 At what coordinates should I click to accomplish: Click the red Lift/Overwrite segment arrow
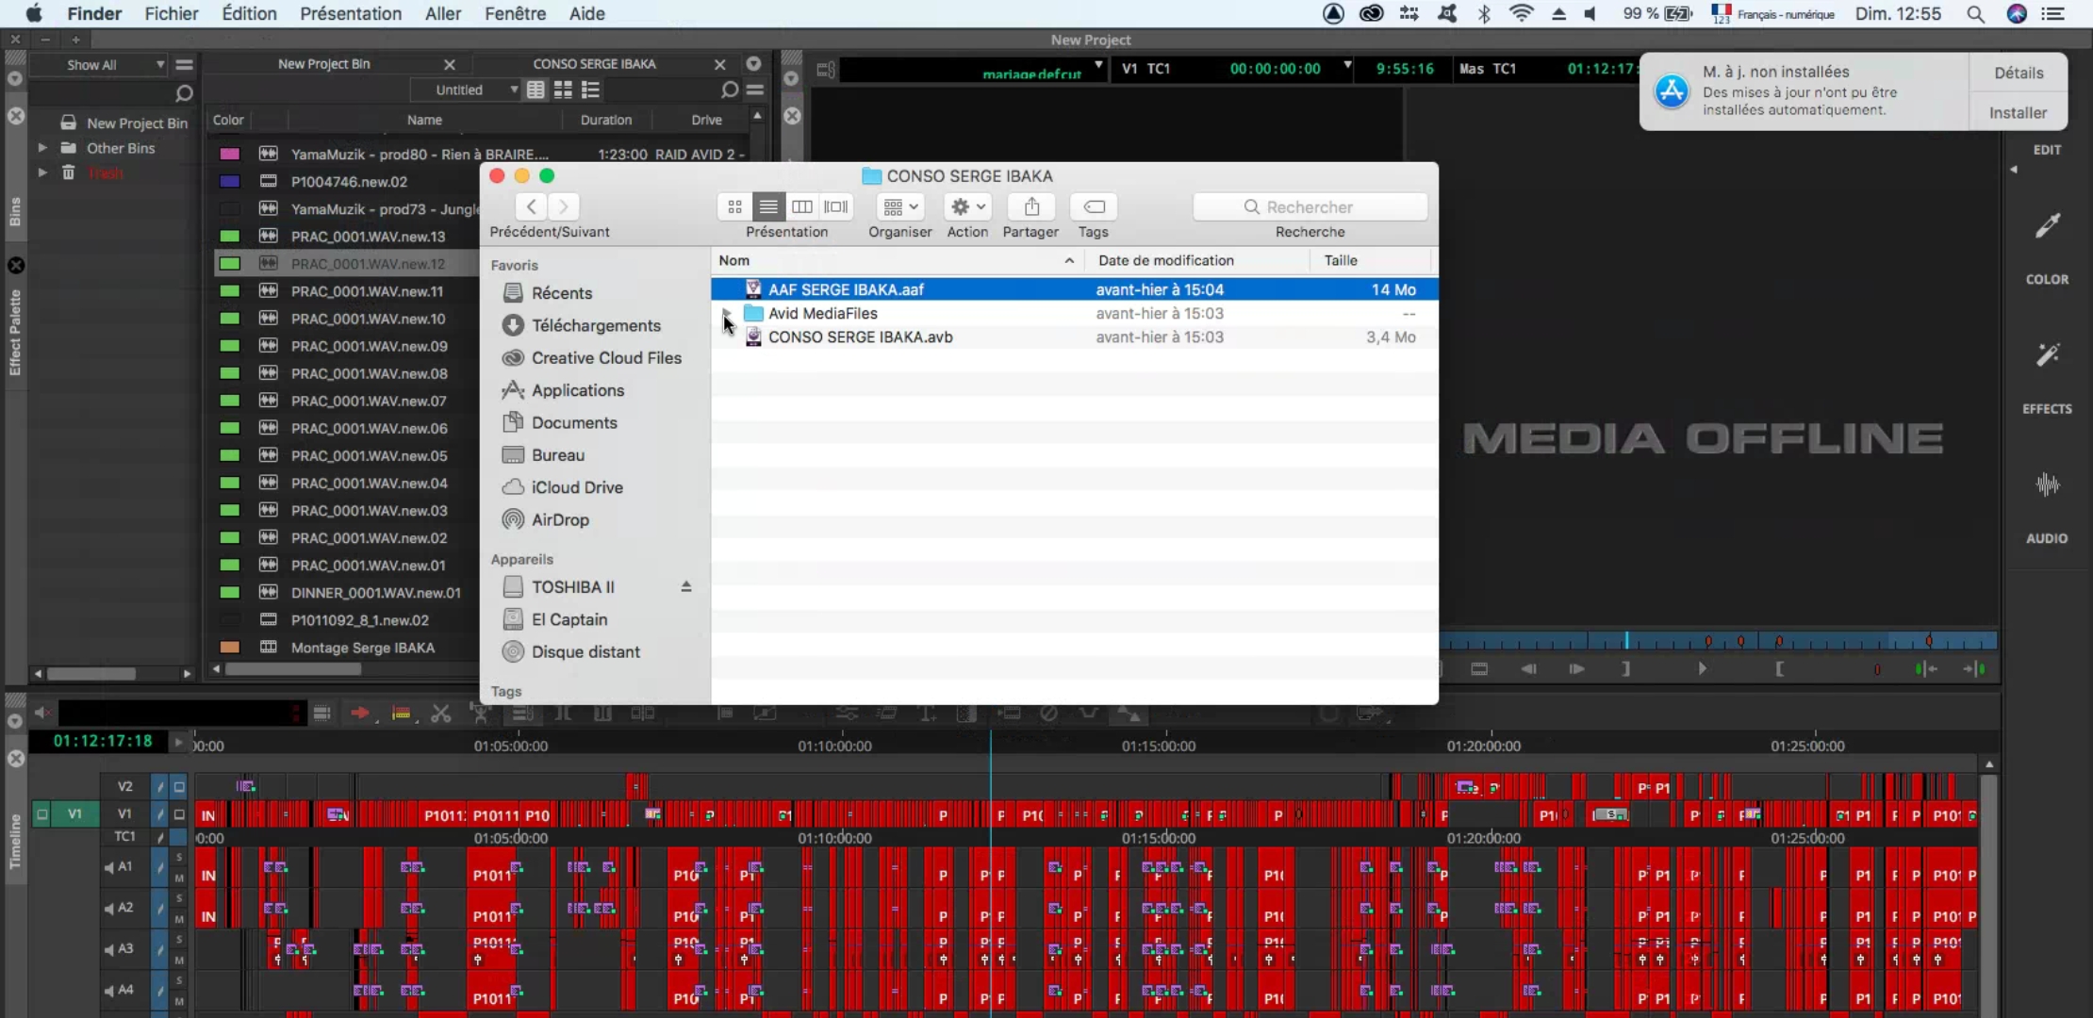point(360,714)
